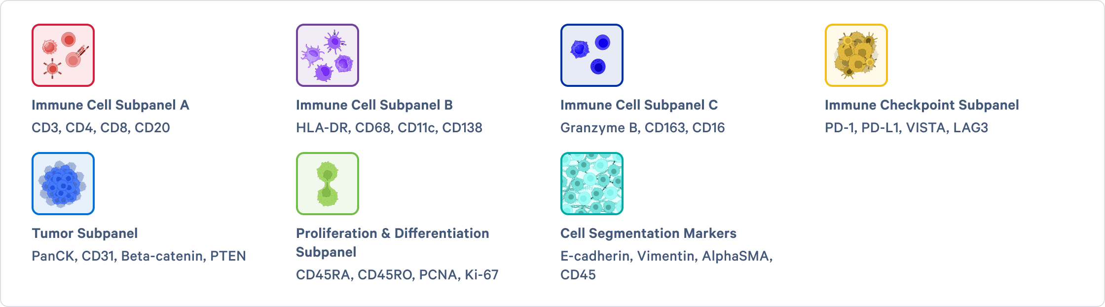Viewport: 1105px width, 307px height.
Task: Click the PanCK, CD31, Beta-catenin, PTEN text
Action: coord(139,256)
